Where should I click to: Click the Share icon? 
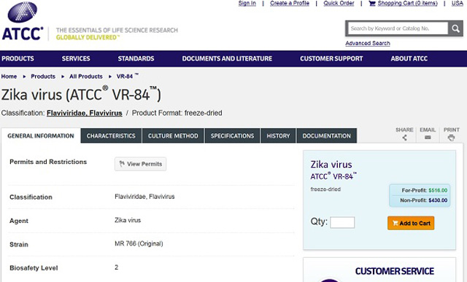click(x=404, y=138)
